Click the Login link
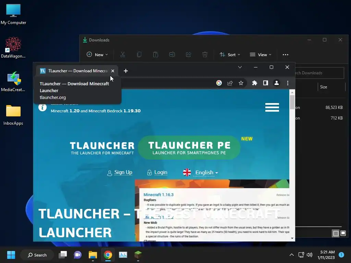Screen dimensions: 351x263 click(x=161, y=173)
